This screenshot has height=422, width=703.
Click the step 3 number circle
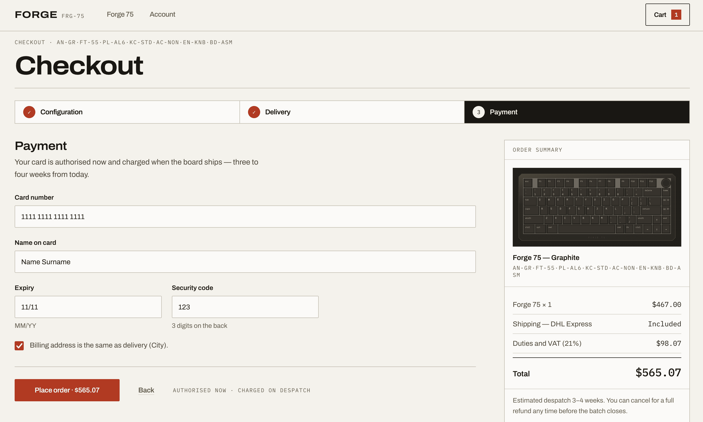pyautogui.click(x=478, y=112)
